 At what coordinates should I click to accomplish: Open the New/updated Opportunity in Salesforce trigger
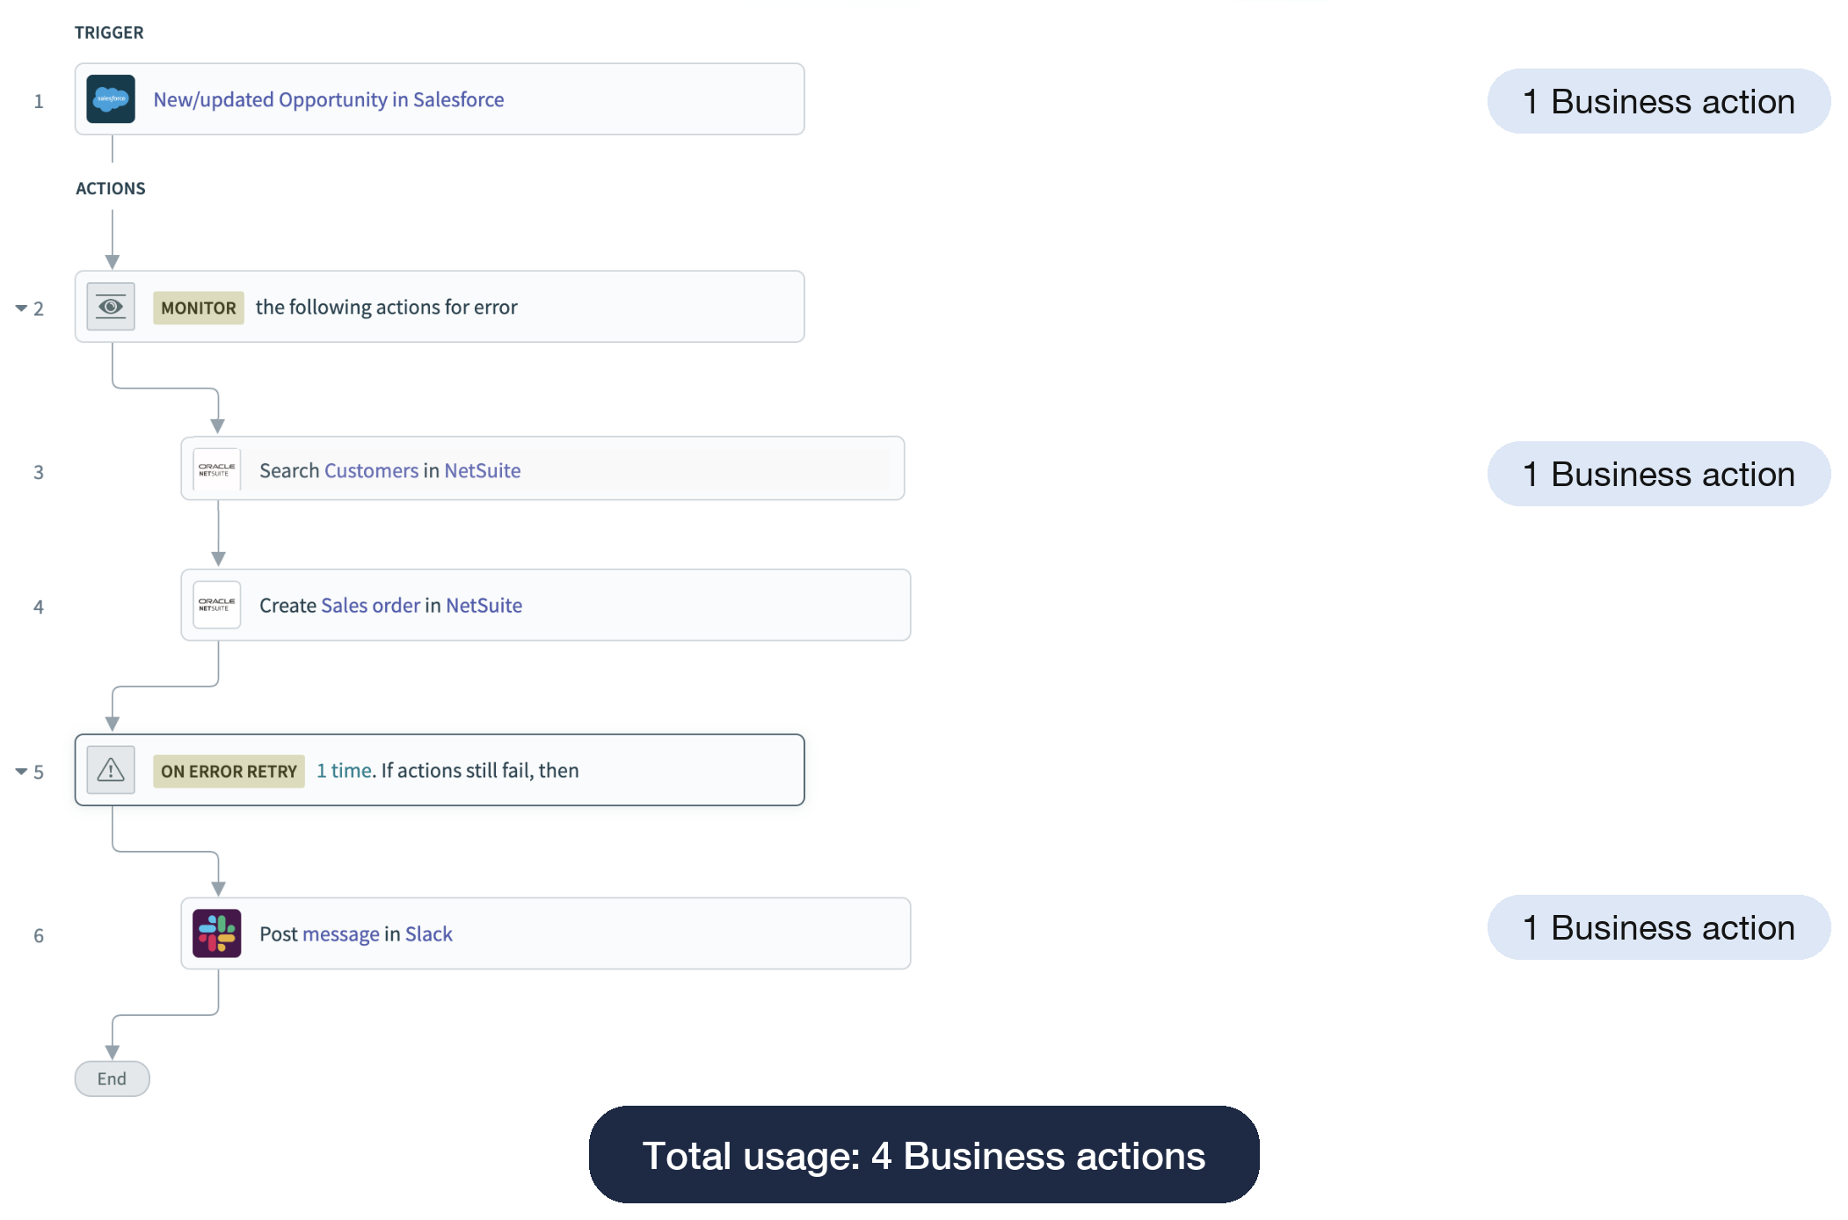pos(440,99)
